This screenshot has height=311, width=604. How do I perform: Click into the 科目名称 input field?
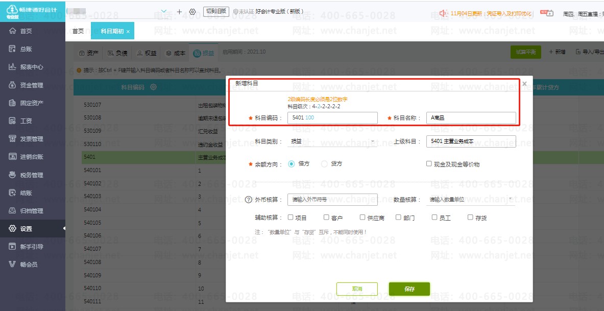click(x=471, y=118)
